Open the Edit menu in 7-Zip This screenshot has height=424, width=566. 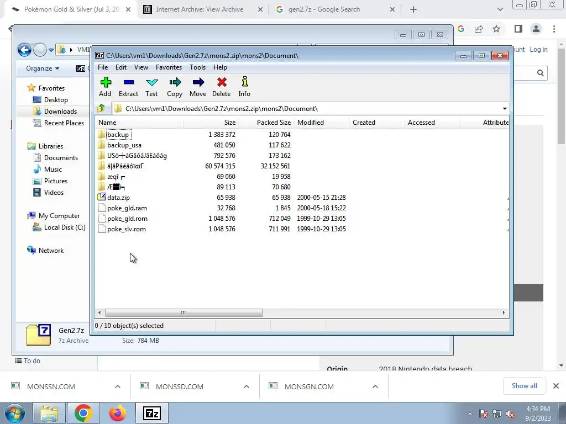pos(121,67)
